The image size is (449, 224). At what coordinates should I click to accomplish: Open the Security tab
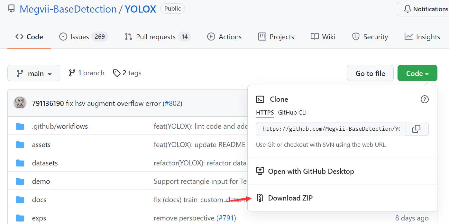370,37
